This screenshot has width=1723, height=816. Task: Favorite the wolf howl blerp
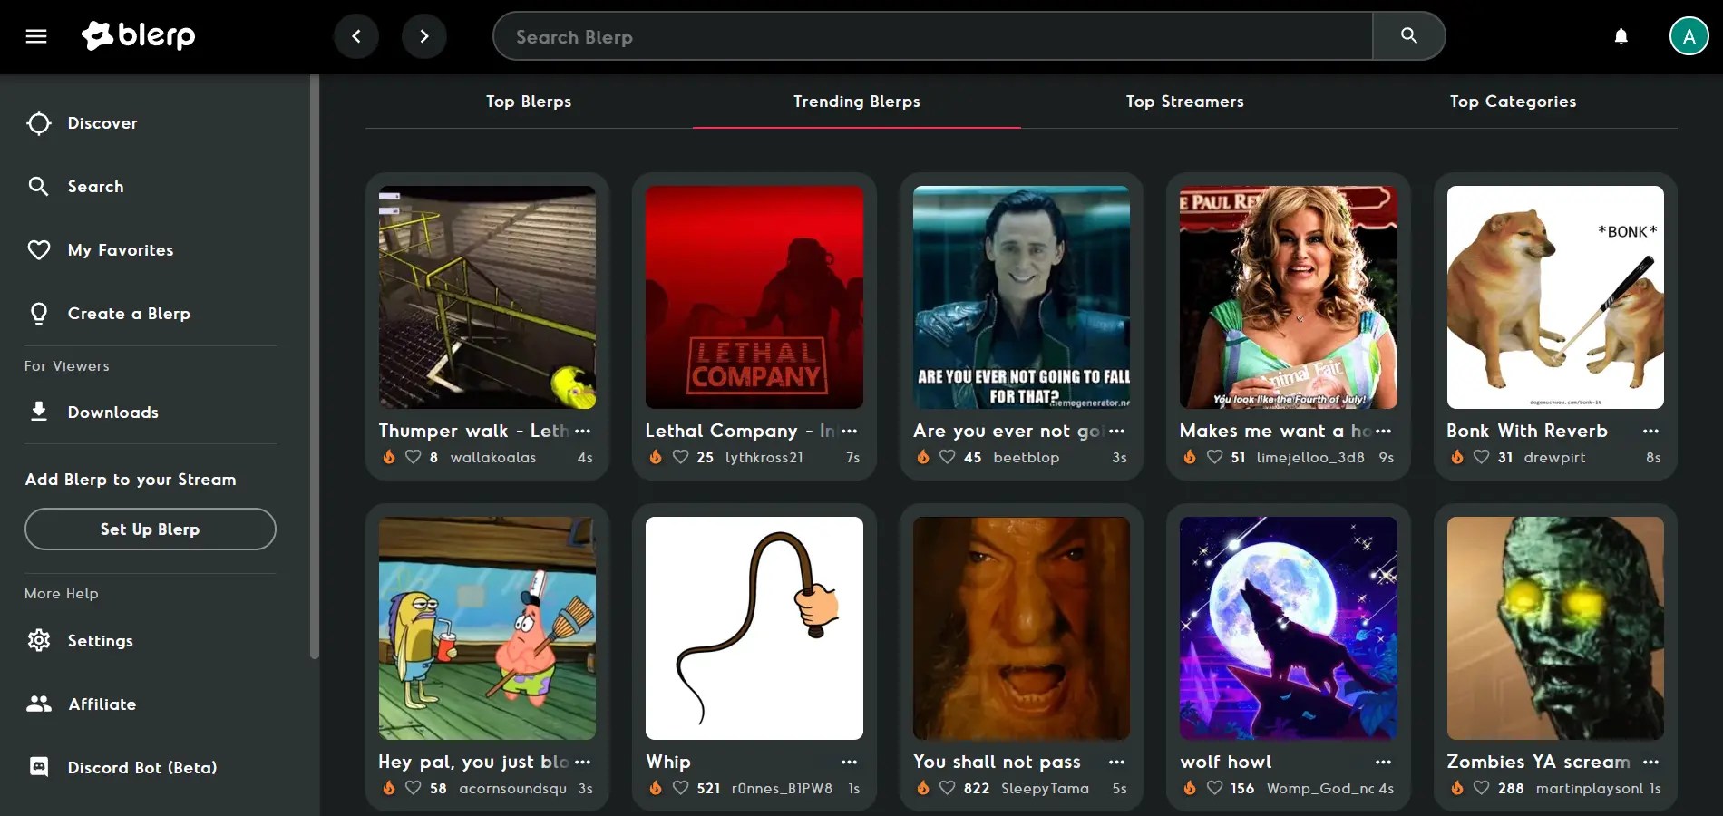1214,788
